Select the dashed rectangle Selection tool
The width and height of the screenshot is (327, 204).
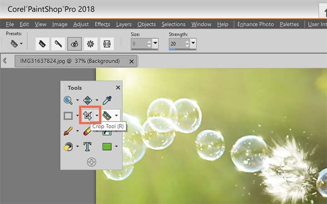(x=68, y=116)
